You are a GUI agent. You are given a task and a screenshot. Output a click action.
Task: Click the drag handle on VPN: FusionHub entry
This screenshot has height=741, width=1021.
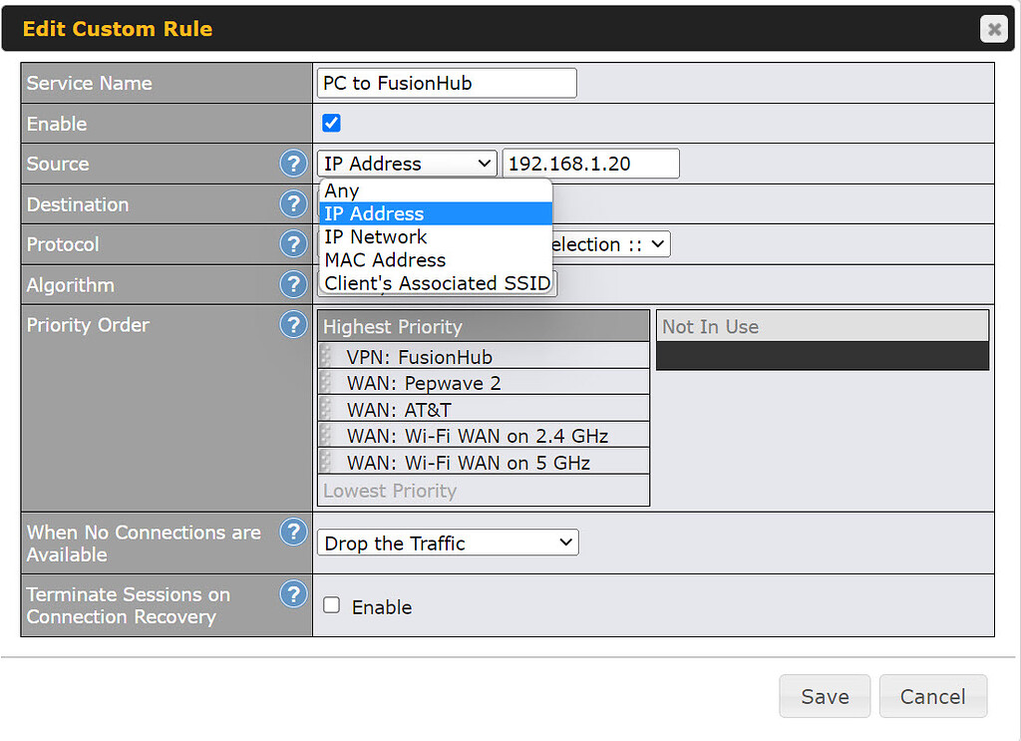point(324,356)
